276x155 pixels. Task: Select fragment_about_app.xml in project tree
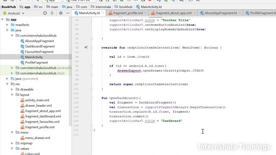tap(41, 111)
